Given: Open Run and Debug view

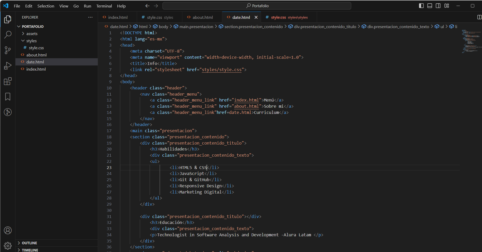Looking at the screenshot, I should click(8, 66).
